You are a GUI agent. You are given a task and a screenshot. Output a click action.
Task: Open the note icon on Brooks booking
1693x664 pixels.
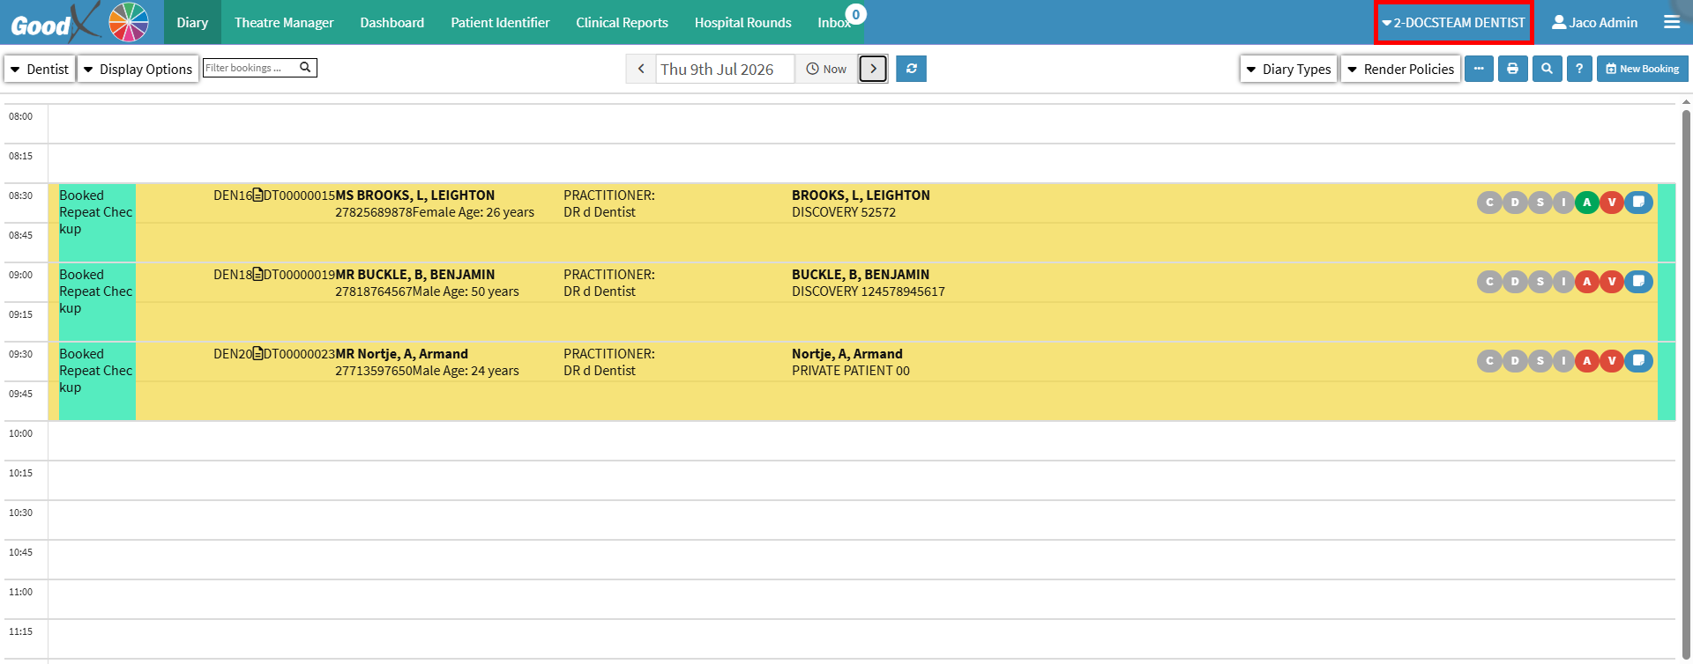coord(1638,203)
